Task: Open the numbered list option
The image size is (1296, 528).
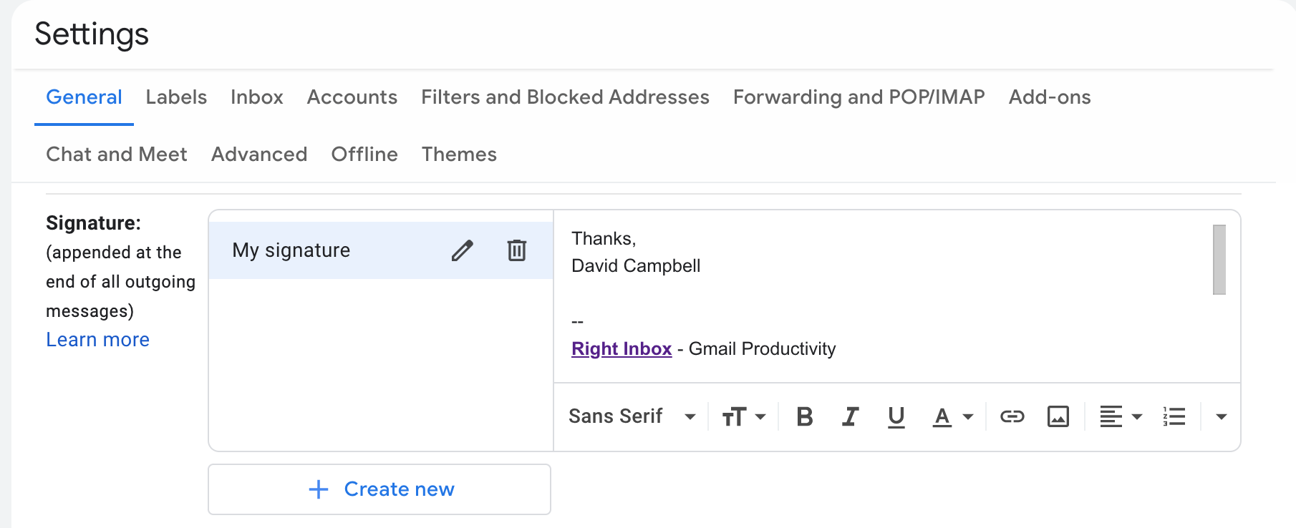Action: click(x=1174, y=416)
